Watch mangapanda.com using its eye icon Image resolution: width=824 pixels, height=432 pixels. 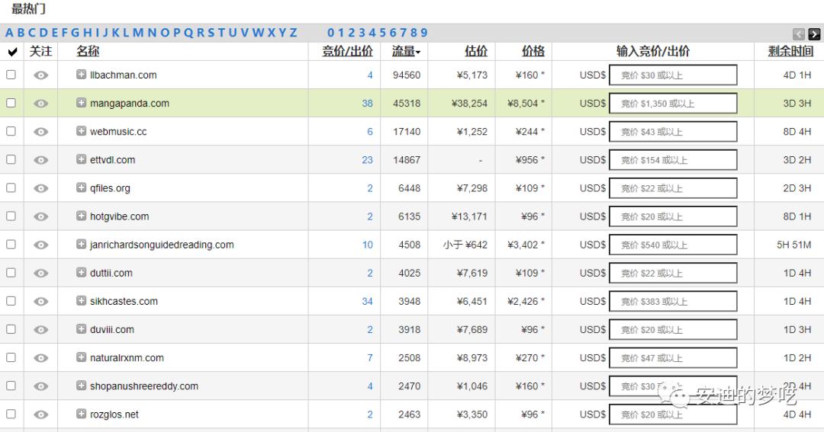(x=41, y=104)
